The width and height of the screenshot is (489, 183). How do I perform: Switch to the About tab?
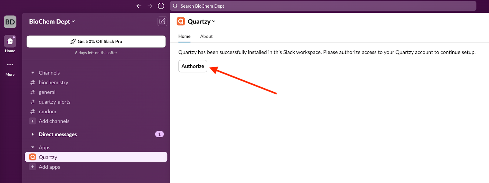(206, 36)
